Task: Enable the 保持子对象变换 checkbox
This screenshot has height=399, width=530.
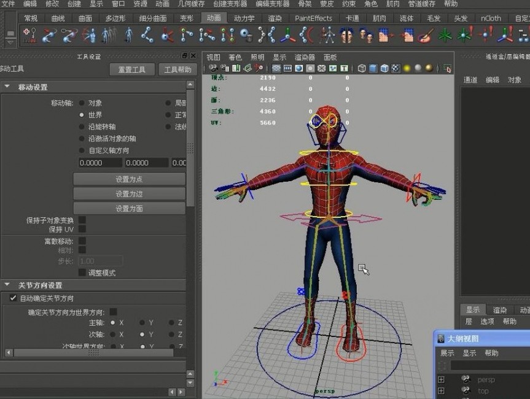Action: coord(82,220)
